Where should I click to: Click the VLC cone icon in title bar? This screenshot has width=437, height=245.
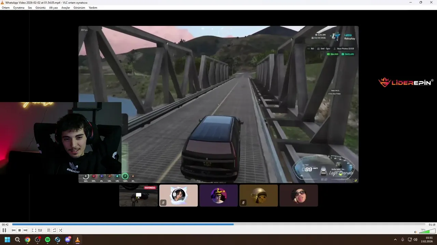point(3,2)
